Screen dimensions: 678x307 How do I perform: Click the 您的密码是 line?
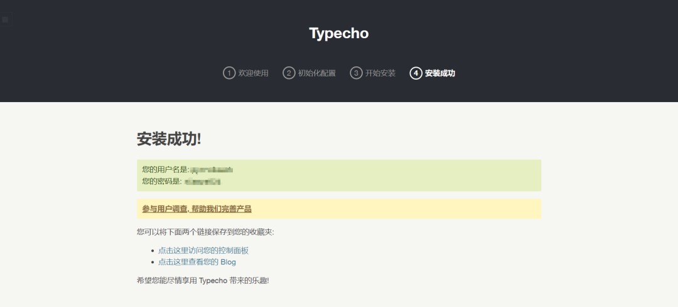(181, 181)
